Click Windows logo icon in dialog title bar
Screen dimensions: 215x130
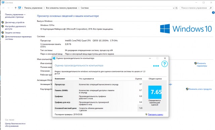point(54,58)
